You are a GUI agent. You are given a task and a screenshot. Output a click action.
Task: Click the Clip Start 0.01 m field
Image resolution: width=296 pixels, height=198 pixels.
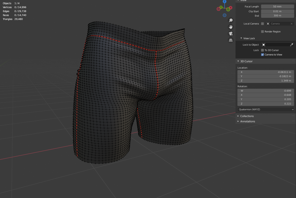[x=277, y=11]
